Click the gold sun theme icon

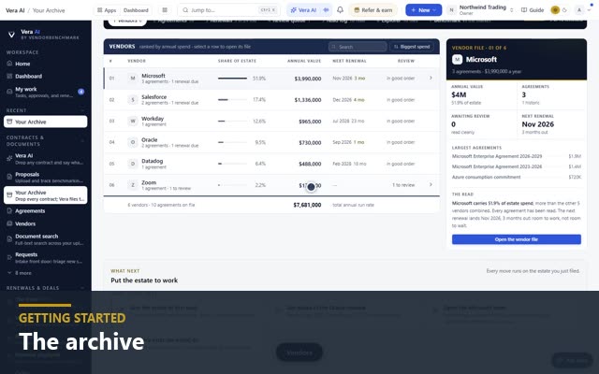click(555, 10)
